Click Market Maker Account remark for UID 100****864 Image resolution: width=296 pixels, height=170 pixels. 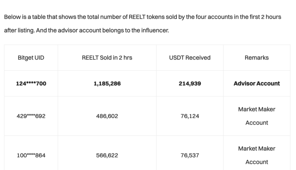257,155
